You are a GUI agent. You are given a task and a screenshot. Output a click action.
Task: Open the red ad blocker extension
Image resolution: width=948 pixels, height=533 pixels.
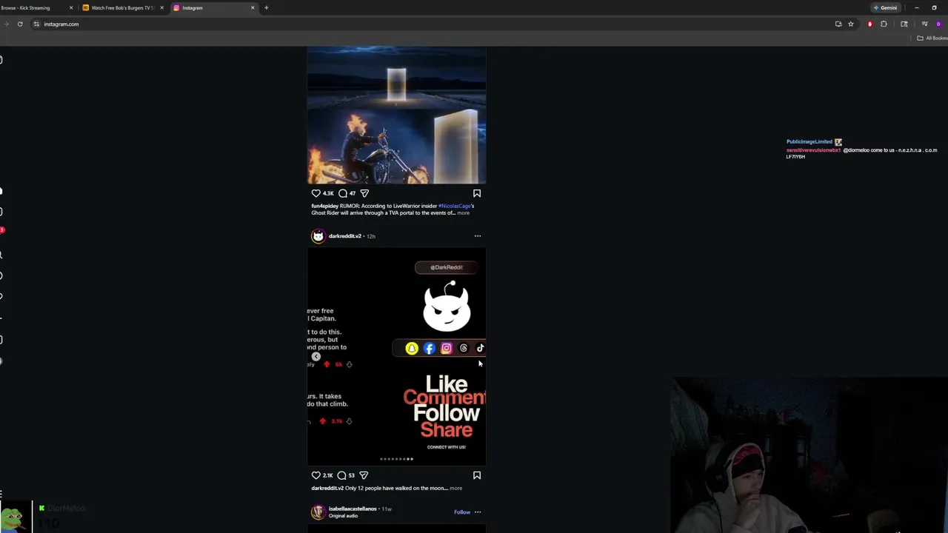pyautogui.click(x=870, y=24)
